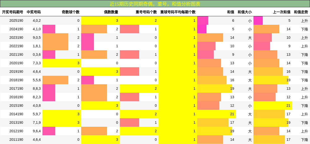
Task: Click the 奇数球个数 column header
Action: click(71, 12)
